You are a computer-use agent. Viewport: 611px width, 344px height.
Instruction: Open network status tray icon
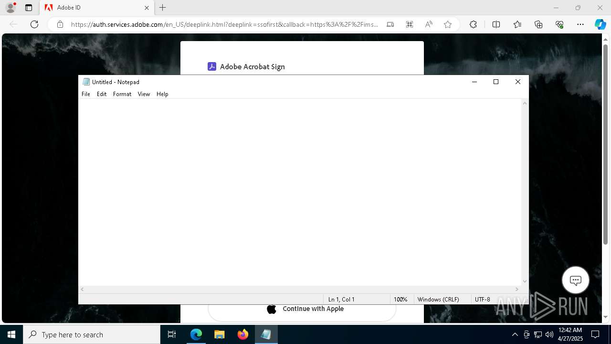tap(538, 334)
